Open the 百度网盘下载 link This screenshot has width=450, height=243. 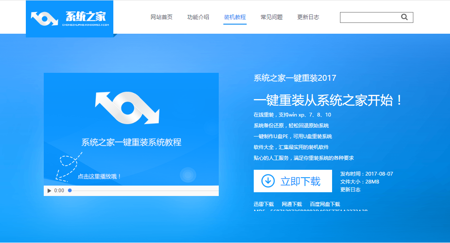[325, 204]
